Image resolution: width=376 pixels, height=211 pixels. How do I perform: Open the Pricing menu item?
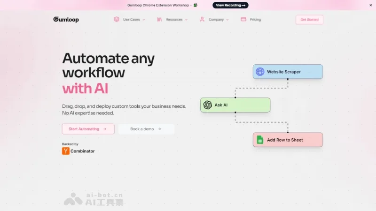255,20
